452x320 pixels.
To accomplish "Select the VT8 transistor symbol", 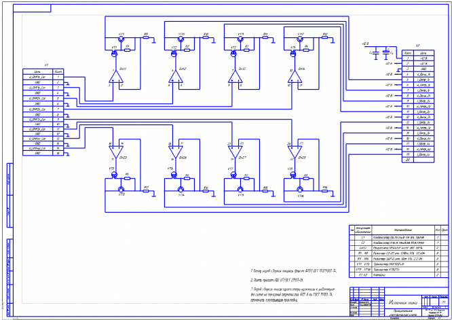I will [x=293, y=175].
